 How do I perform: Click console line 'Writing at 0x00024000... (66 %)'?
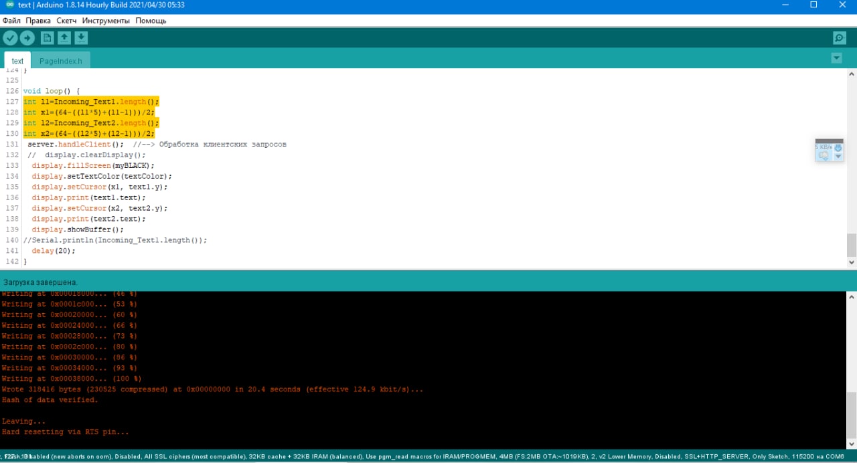tap(69, 326)
